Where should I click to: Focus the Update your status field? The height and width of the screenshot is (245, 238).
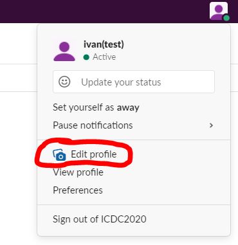tap(134, 82)
